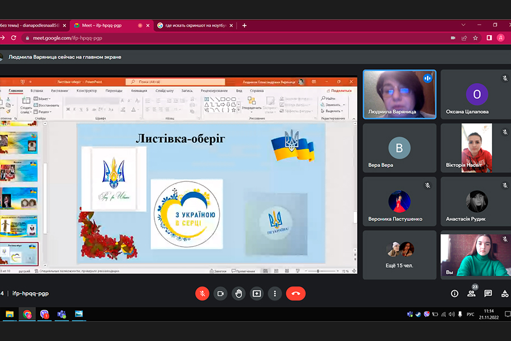This screenshot has height=341, width=511.
Task: Open a new browser tab
Action: tap(245, 25)
